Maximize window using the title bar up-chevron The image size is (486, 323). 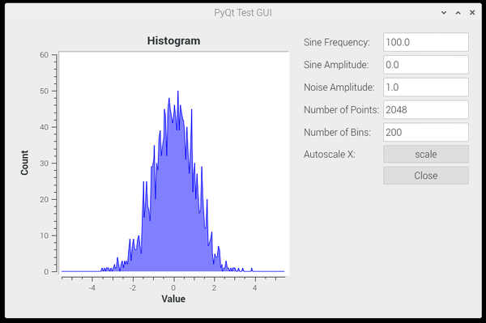(458, 13)
